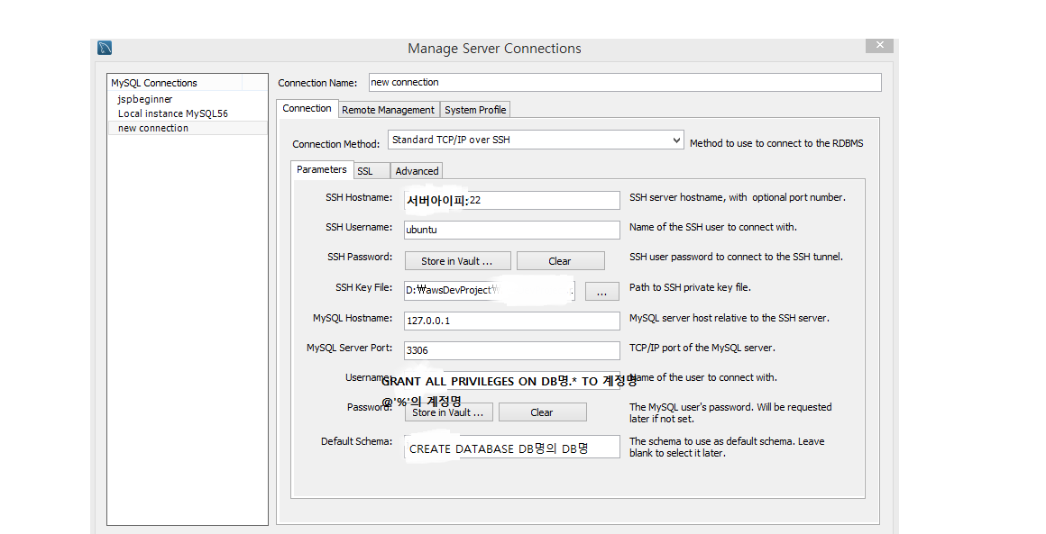Click the SSH Key File path field

click(489, 290)
